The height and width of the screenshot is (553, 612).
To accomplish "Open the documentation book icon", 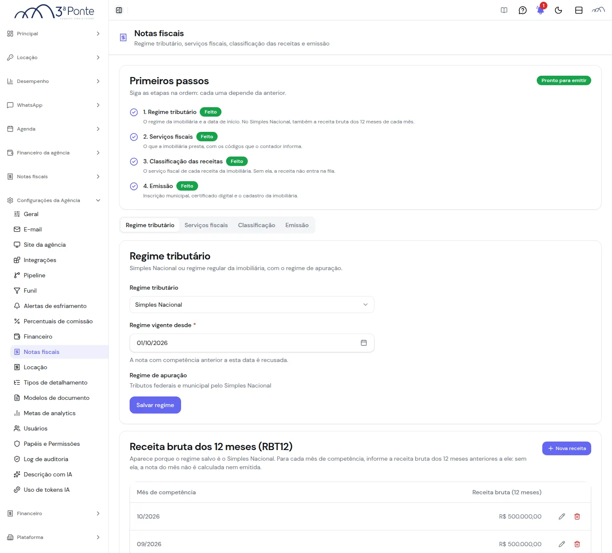I will coord(504,10).
